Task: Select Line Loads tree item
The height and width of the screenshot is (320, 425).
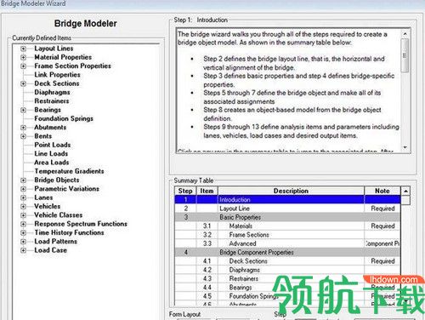Action: (x=51, y=153)
